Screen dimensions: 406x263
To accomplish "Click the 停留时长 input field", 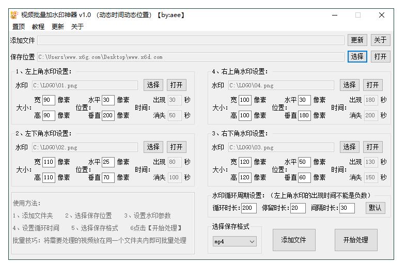I will coord(298,208).
